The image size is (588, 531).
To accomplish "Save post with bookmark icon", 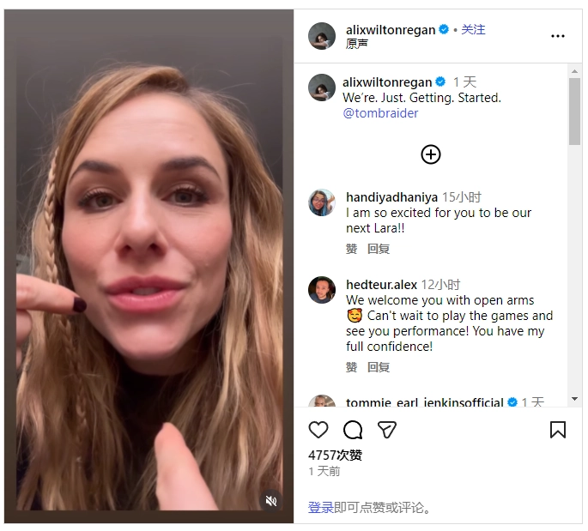I will pos(558,430).
